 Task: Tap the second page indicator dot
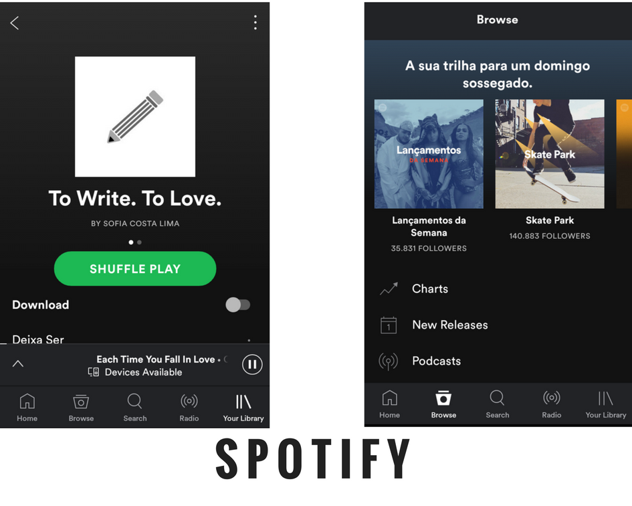pos(140,242)
